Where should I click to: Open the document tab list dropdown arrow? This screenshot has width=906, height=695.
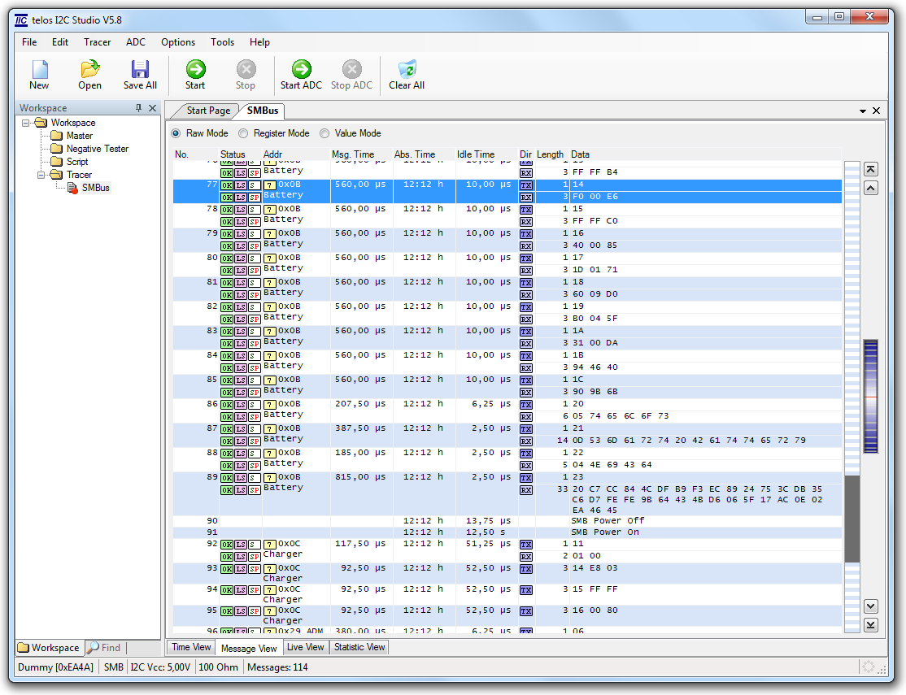pos(863,111)
